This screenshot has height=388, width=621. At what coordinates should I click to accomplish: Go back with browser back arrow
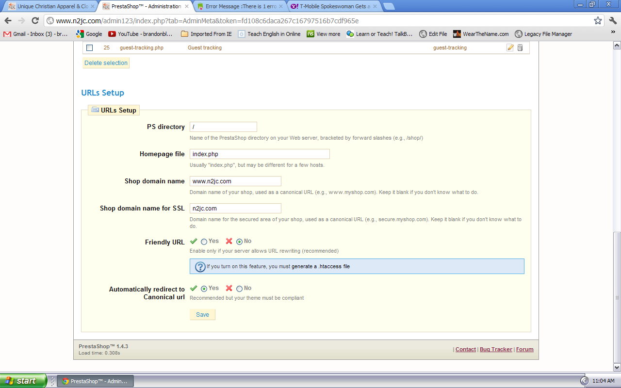(x=8, y=20)
